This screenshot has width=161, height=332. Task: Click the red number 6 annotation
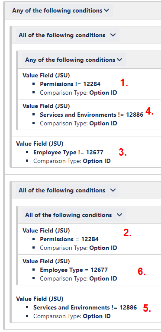(x=142, y=271)
